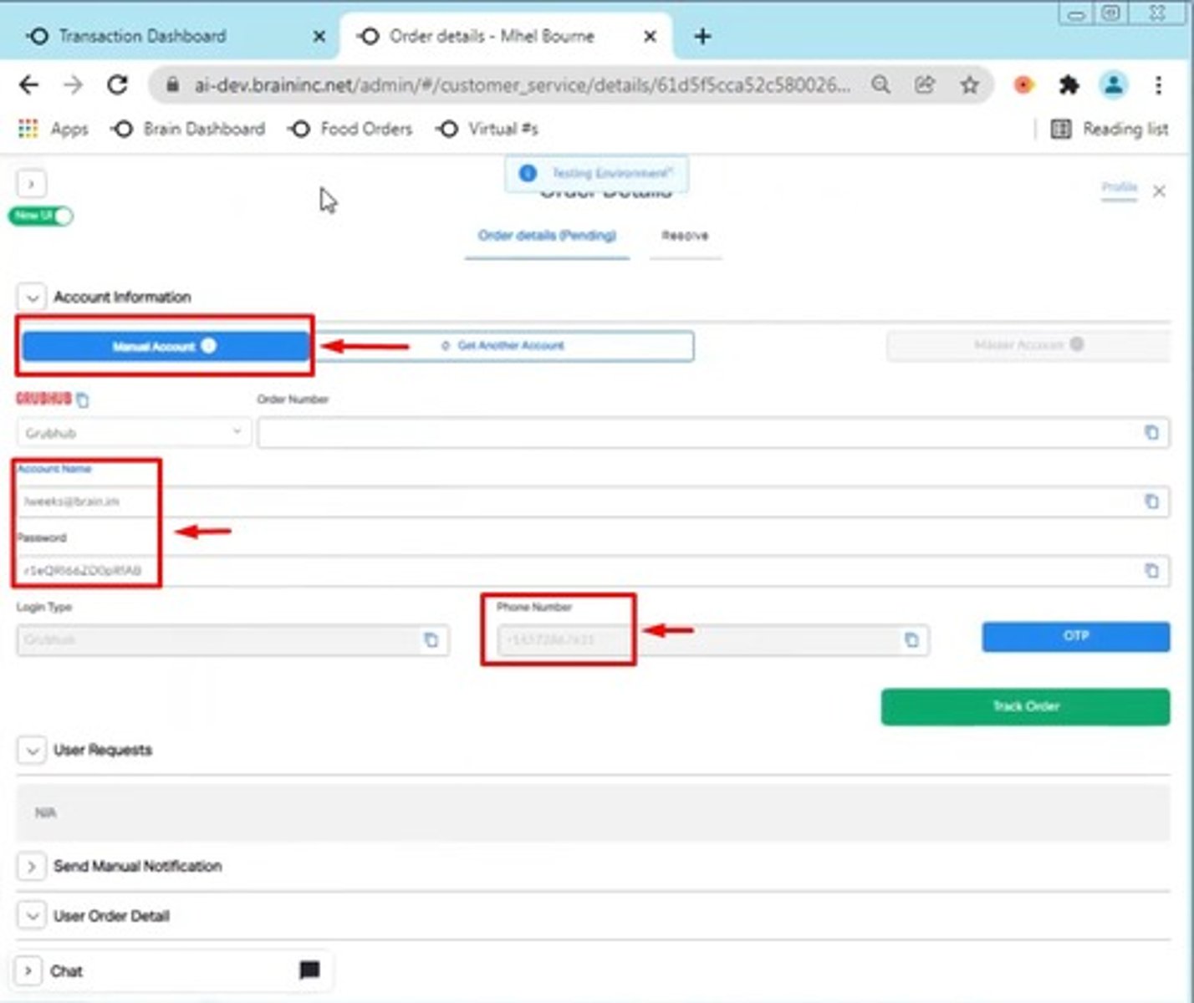
Task: Go back to the previous page
Action: click(x=28, y=84)
